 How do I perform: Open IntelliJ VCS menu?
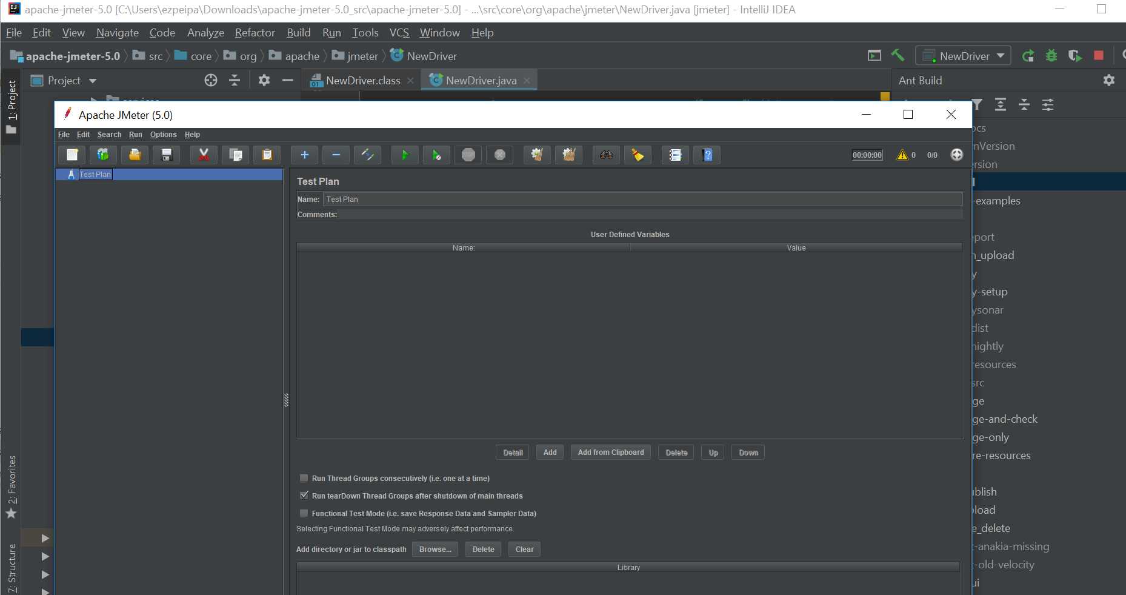399,33
